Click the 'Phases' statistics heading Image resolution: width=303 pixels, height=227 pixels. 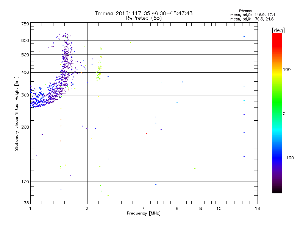click(245, 11)
